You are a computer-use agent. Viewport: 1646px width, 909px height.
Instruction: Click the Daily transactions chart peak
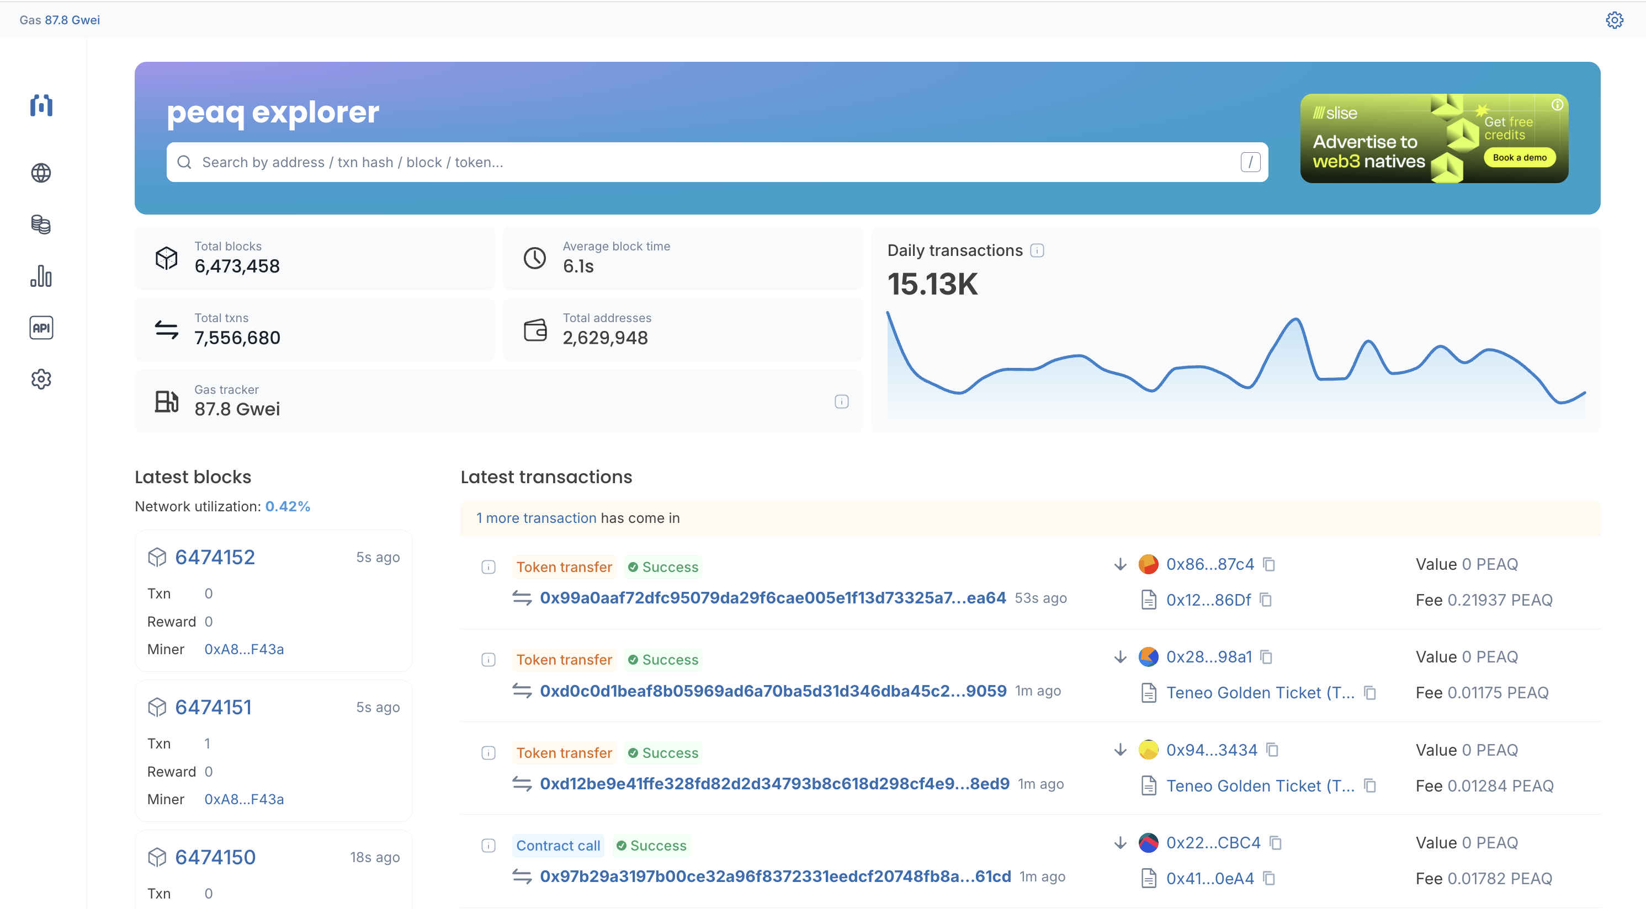pyautogui.click(x=1295, y=319)
